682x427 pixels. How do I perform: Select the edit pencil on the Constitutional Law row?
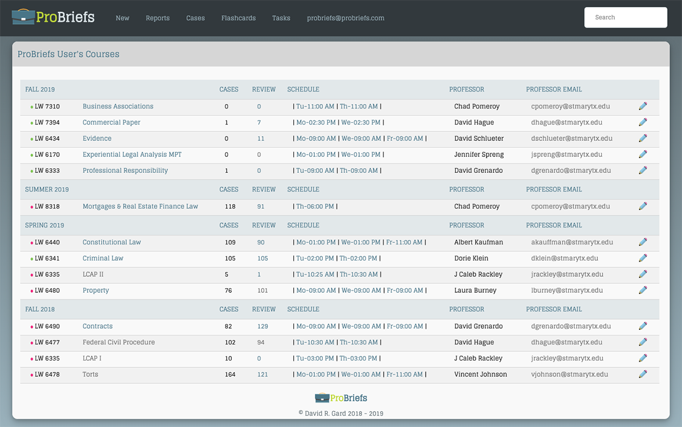pos(643,242)
